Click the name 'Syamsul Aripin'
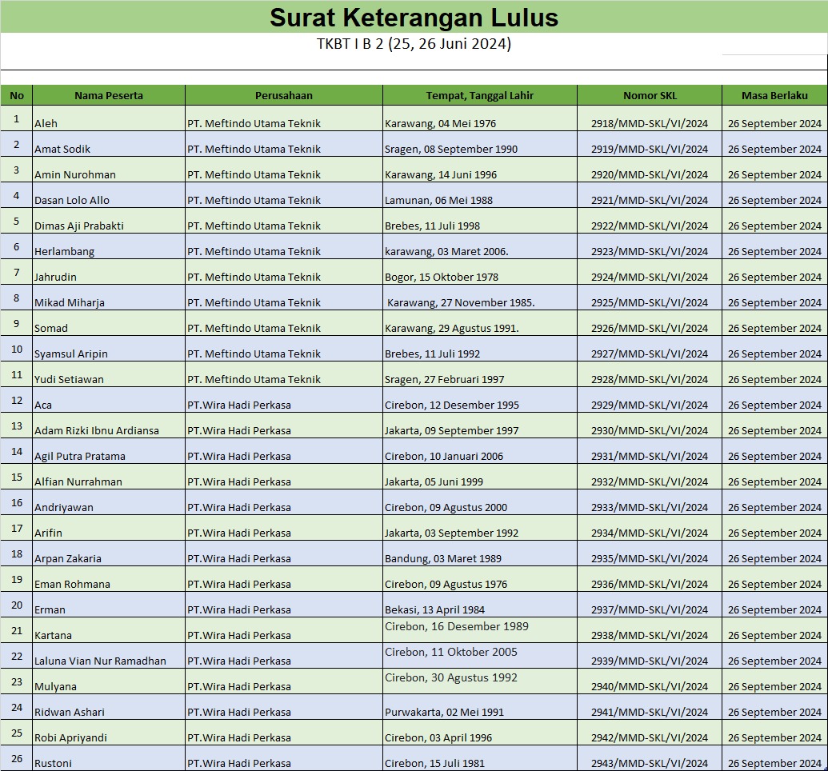The width and height of the screenshot is (828, 771). pos(70,354)
